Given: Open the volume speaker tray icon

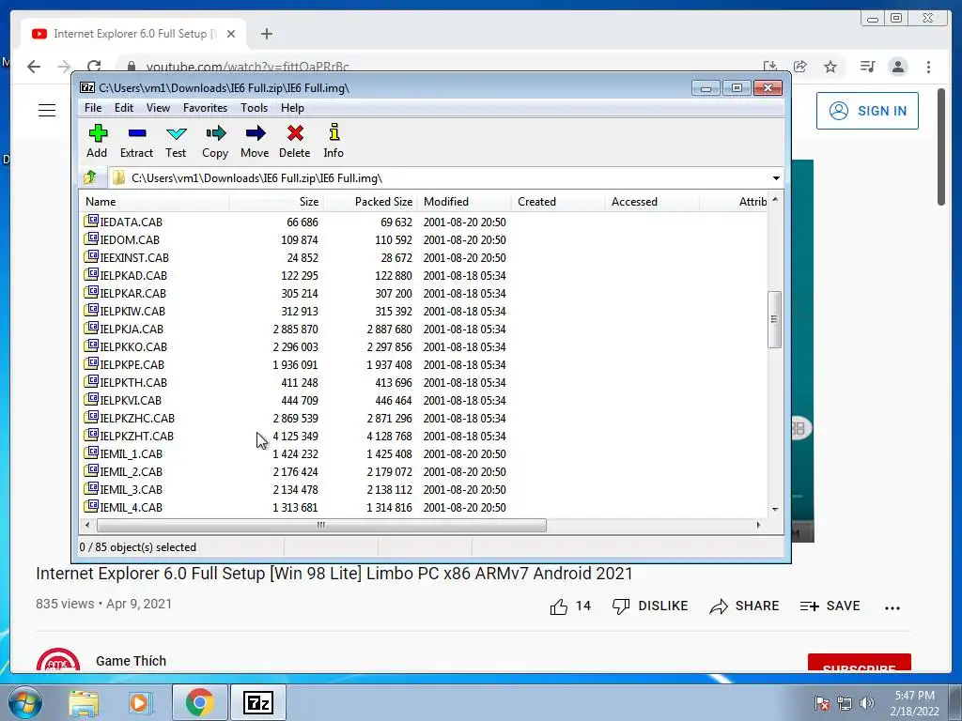Looking at the screenshot, I should pos(867,703).
